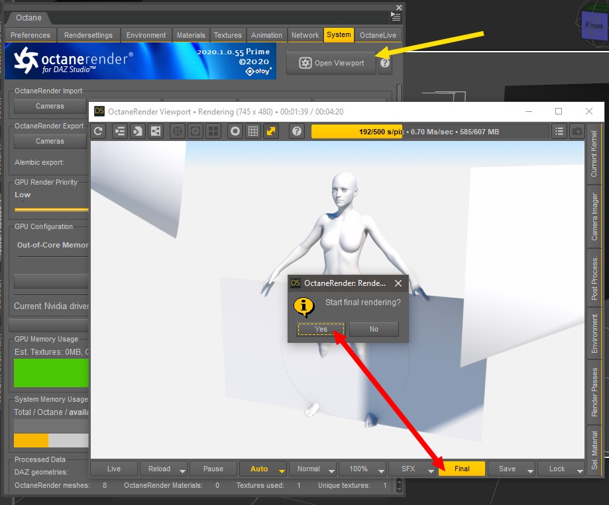The height and width of the screenshot is (505, 609).
Task: Click the Front view cube
Action: tap(594, 26)
